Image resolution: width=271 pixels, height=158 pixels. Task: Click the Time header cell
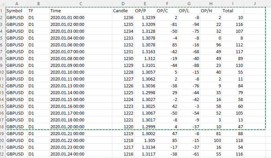coord(81,11)
